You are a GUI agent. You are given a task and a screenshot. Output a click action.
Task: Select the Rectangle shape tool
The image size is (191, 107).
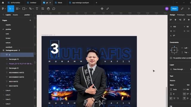[x=24, y=9]
